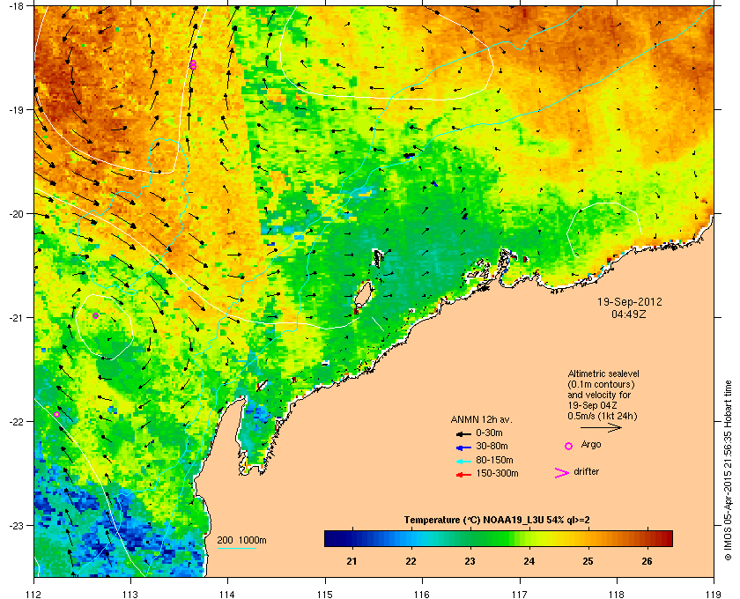Click the colorbar above the 25 label
This screenshot has height=599, width=740.
coord(588,538)
